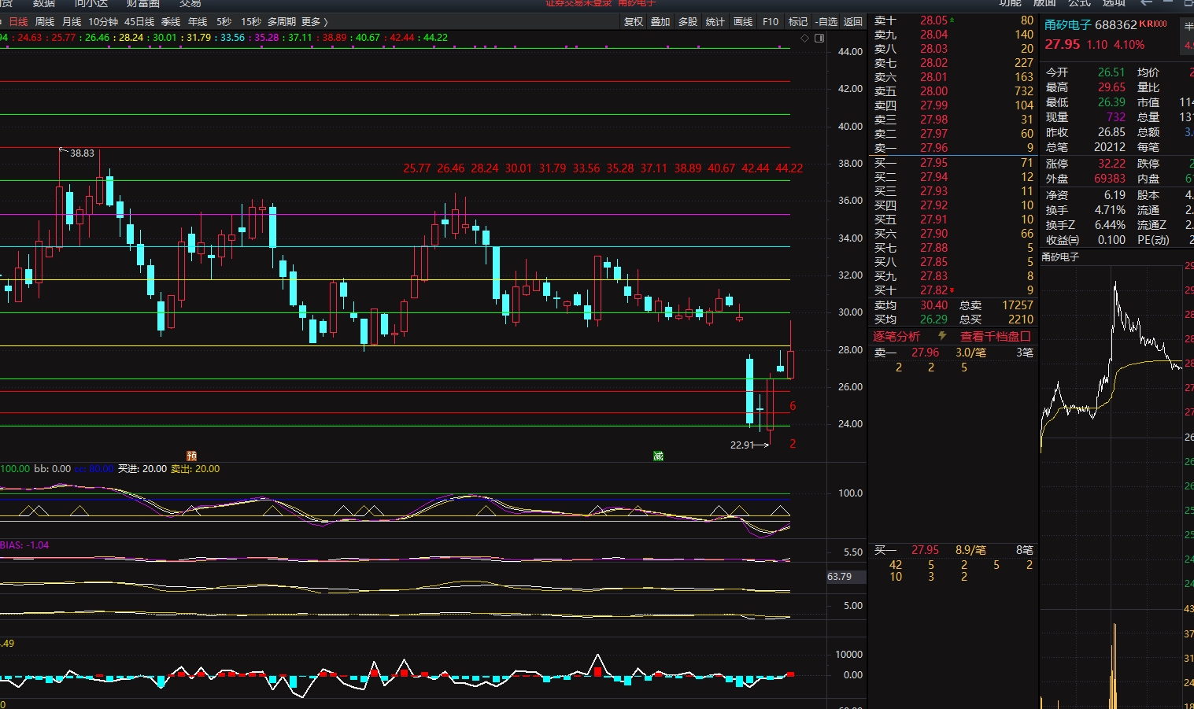This screenshot has width=1194, height=709.
Task: Click the lightning bolt icon beside 逐笔分析
Action: pyautogui.click(x=942, y=336)
